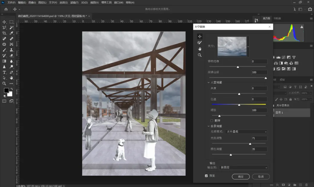Click the 取消 button
This screenshot has width=314, height=187.
[261, 177]
